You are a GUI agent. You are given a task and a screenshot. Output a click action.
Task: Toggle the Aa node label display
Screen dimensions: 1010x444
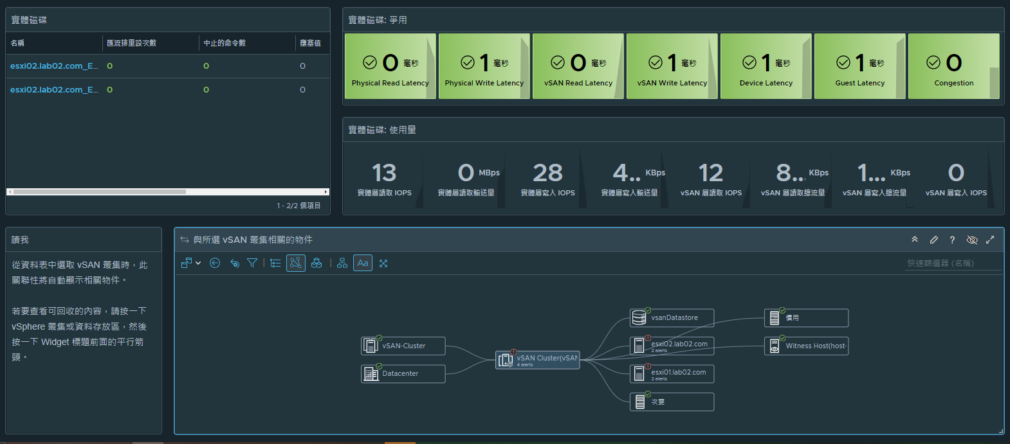point(363,263)
